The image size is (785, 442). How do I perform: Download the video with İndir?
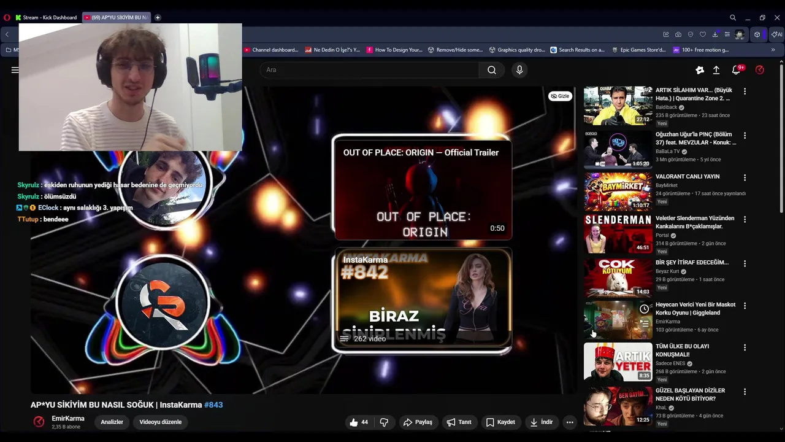click(x=542, y=422)
